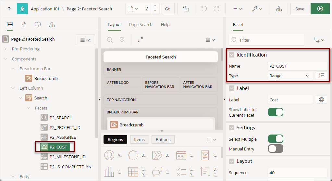Switch to the Dynamic Actions lightning tab icon
This screenshot has height=181, width=332.
[24, 24]
